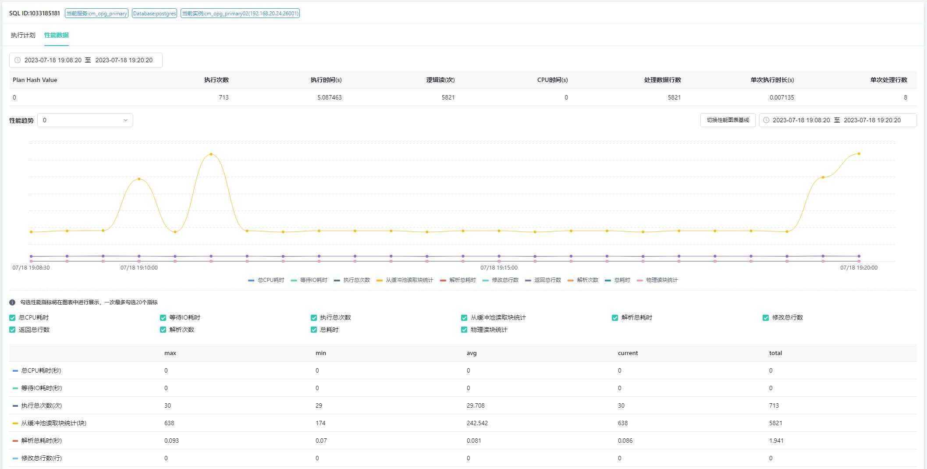Click the 1.941 total value
927x469 pixels.
[776, 441]
